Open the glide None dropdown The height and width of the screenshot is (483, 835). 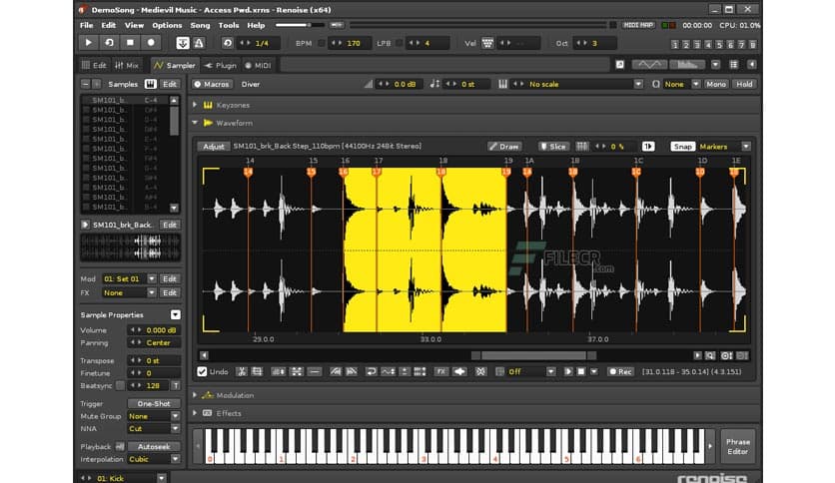pos(695,84)
